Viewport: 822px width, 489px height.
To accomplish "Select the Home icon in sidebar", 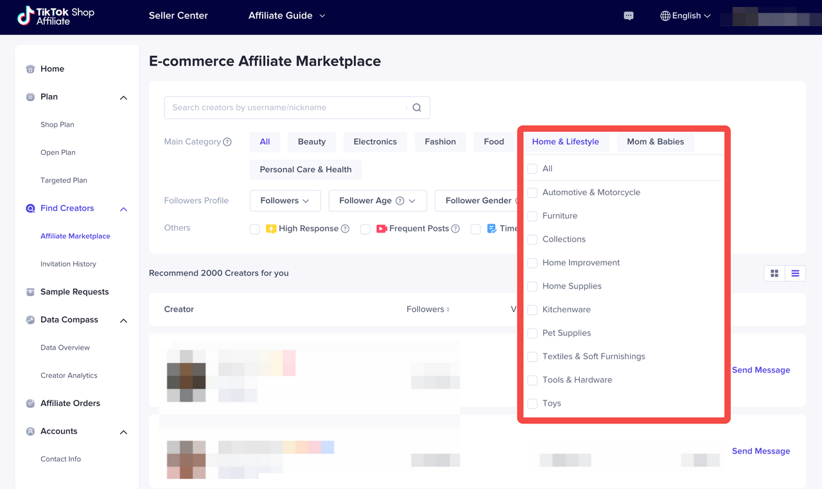I will pyautogui.click(x=30, y=68).
